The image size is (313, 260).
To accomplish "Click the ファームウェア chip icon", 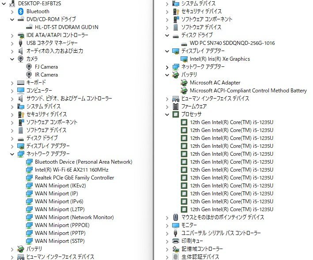I will coord(175,106).
